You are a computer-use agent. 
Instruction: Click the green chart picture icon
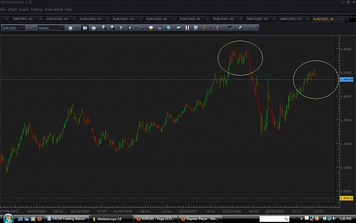[178, 28]
